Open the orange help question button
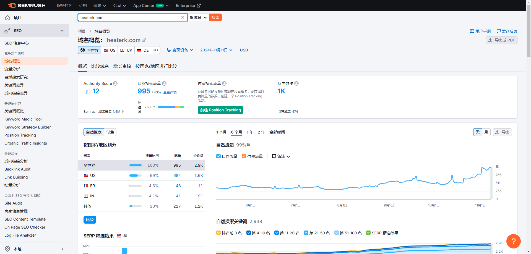The image size is (531, 254). (x=514, y=241)
